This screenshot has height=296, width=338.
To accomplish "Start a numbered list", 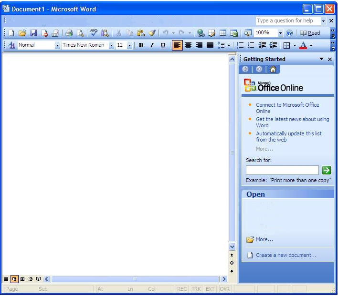I will click(x=240, y=45).
